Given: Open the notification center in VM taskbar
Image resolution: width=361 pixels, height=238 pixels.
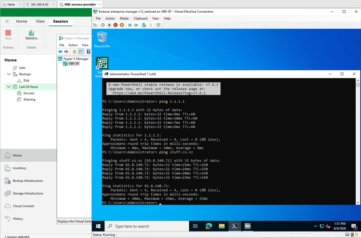Looking at the screenshot, I should (x=354, y=226).
